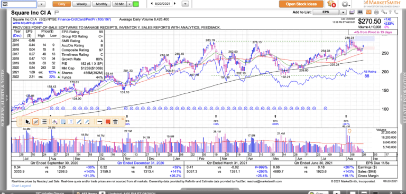Click the orange pattern recognition icon

coord(368,12)
